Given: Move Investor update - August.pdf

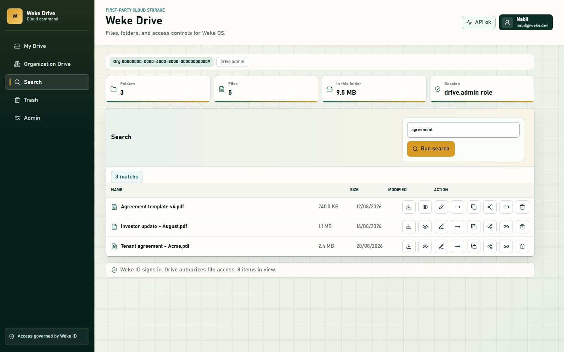Looking at the screenshot, I should click(458, 227).
